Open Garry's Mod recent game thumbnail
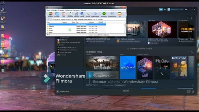This screenshot has width=199, height=112. click(128, 68)
